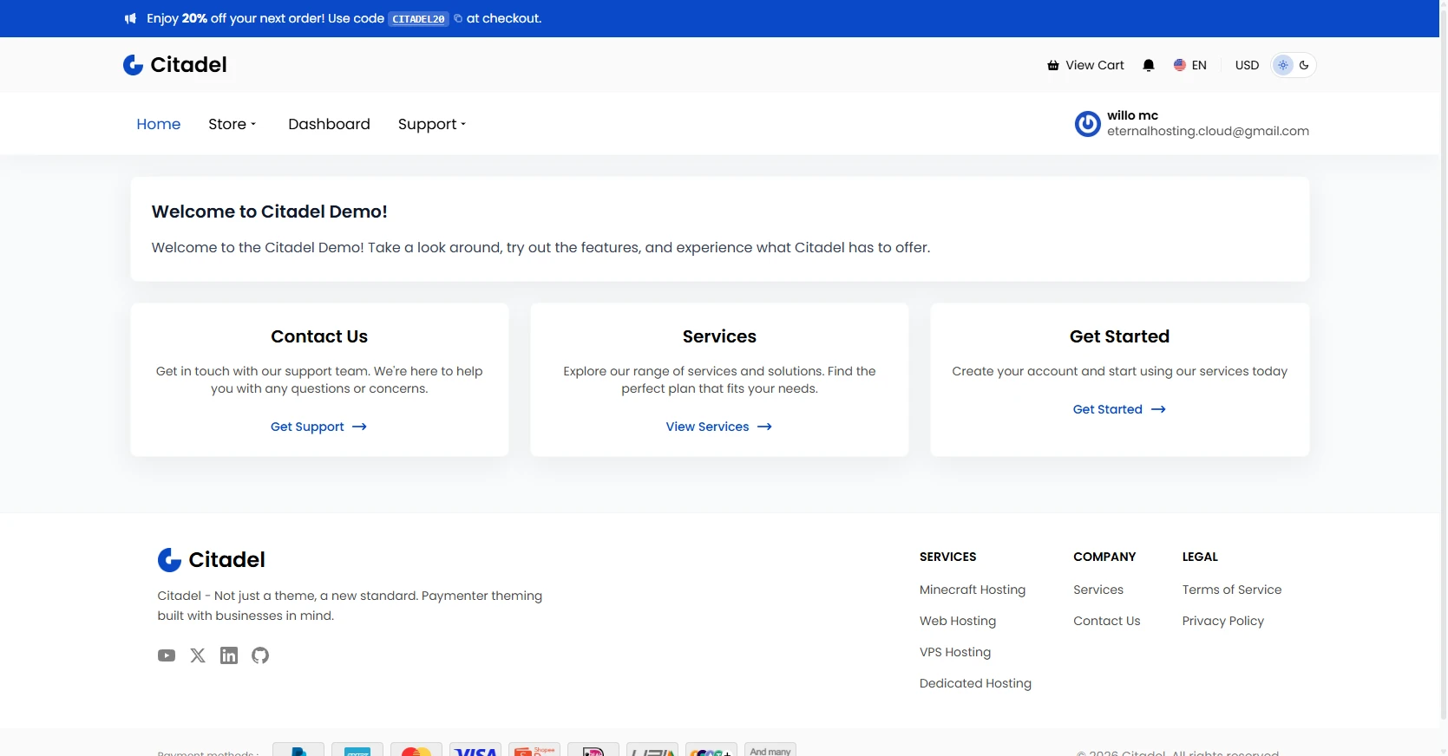Image resolution: width=1448 pixels, height=756 pixels.
Task: Go to the Dashboard menu item
Action: point(329,124)
